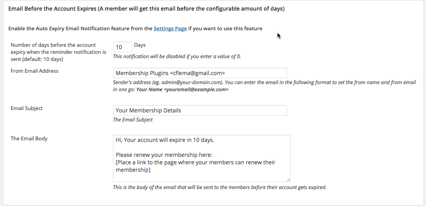Click the '[Place a link to the page' placeholder line
The height and width of the screenshot is (206, 426).
[195, 162]
